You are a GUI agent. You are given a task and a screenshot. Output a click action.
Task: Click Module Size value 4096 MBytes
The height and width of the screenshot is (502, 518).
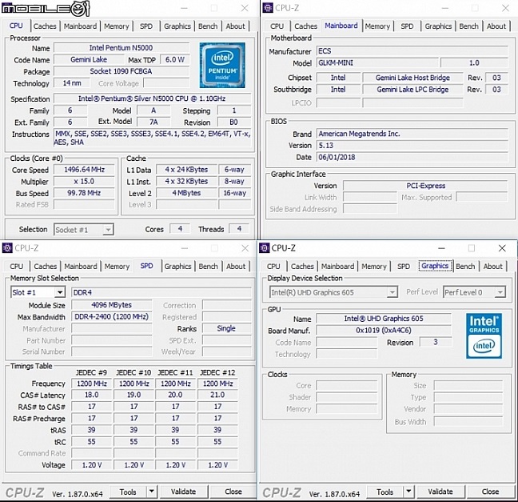111,305
